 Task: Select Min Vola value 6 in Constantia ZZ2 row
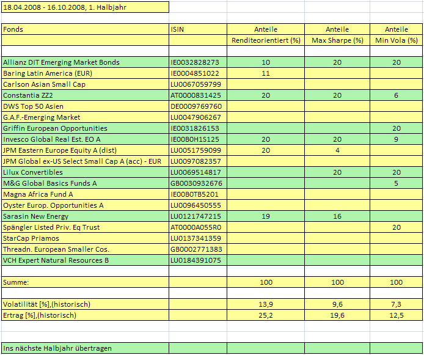396,95
